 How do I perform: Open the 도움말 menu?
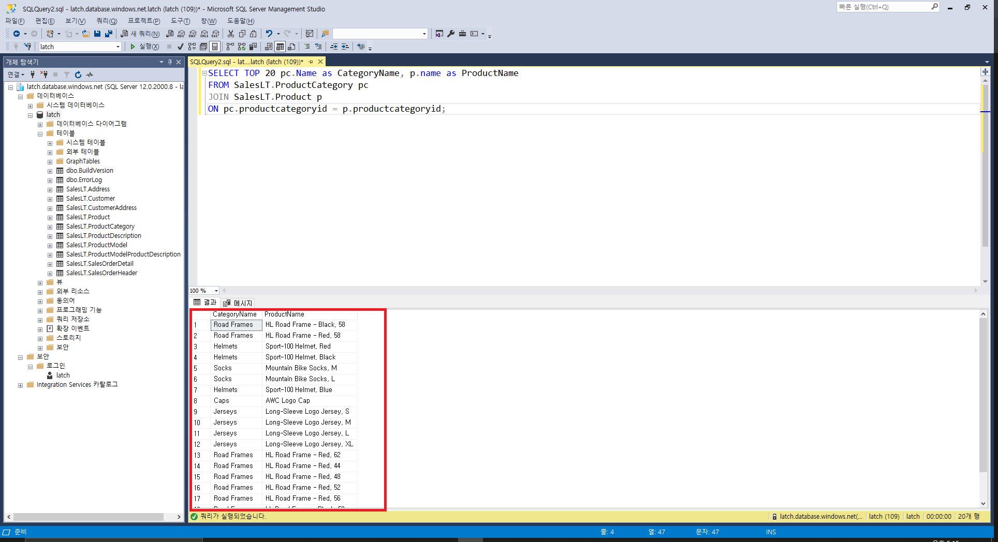(x=241, y=21)
